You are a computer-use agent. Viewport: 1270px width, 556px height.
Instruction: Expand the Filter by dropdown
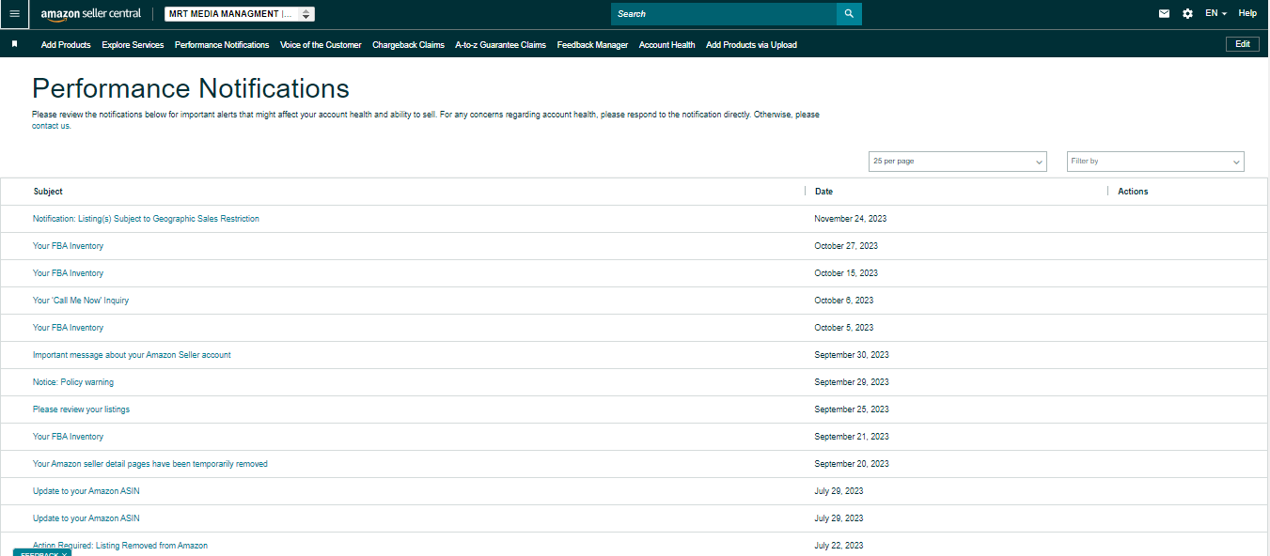tap(1155, 162)
